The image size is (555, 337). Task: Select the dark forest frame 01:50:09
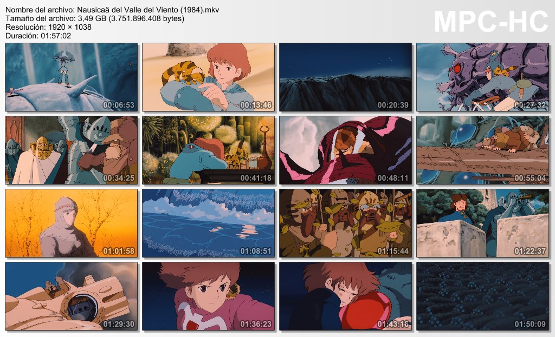[x=483, y=296]
